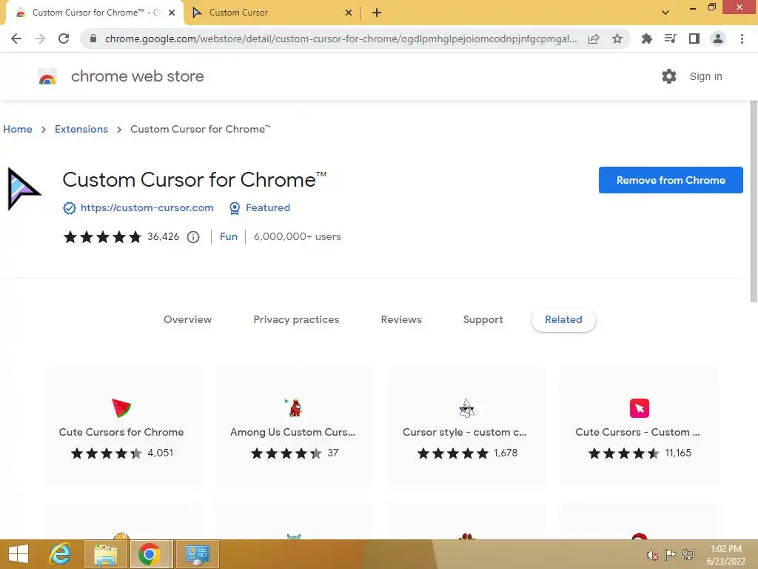Screen dimensions: 758x569
Task: Click Remove from Chrome button
Action: [671, 180]
